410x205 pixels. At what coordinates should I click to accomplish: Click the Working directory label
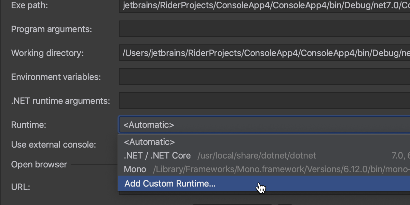[47, 53]
